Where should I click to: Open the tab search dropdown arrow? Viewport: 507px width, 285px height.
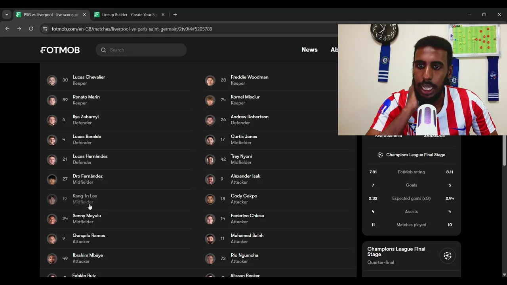click(x=7, y=15)
